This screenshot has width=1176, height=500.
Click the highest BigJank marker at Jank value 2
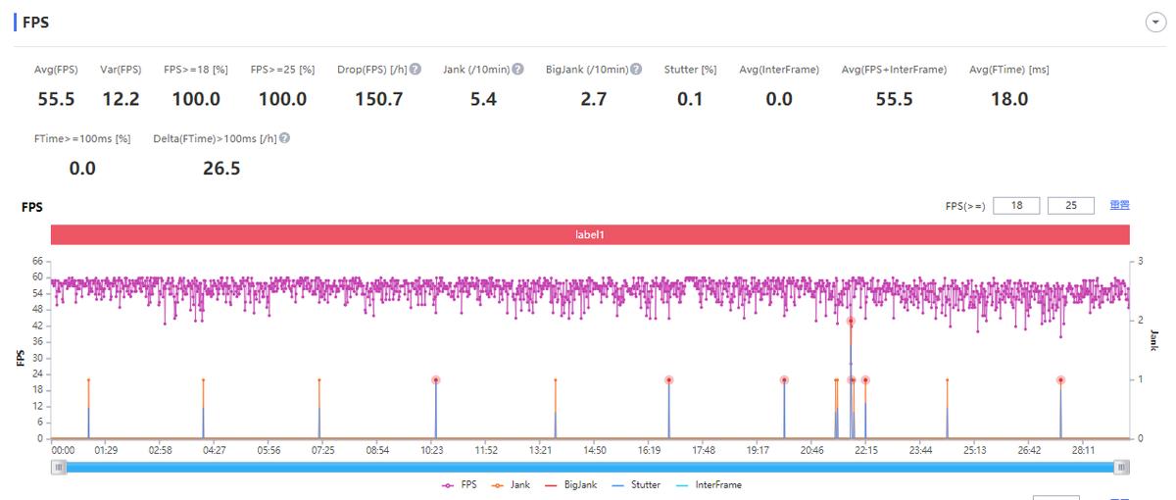click(851, 321)
